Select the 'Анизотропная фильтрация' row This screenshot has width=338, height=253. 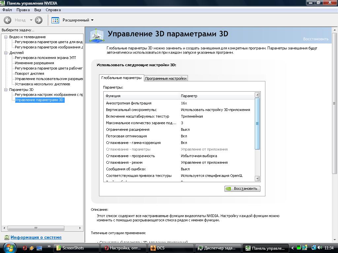coord(179,103)
